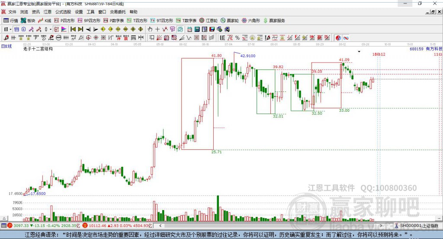Expand volume panel triangle button
Image resolution: width=443 pixels, height=239 pixels.
(4, 218)
